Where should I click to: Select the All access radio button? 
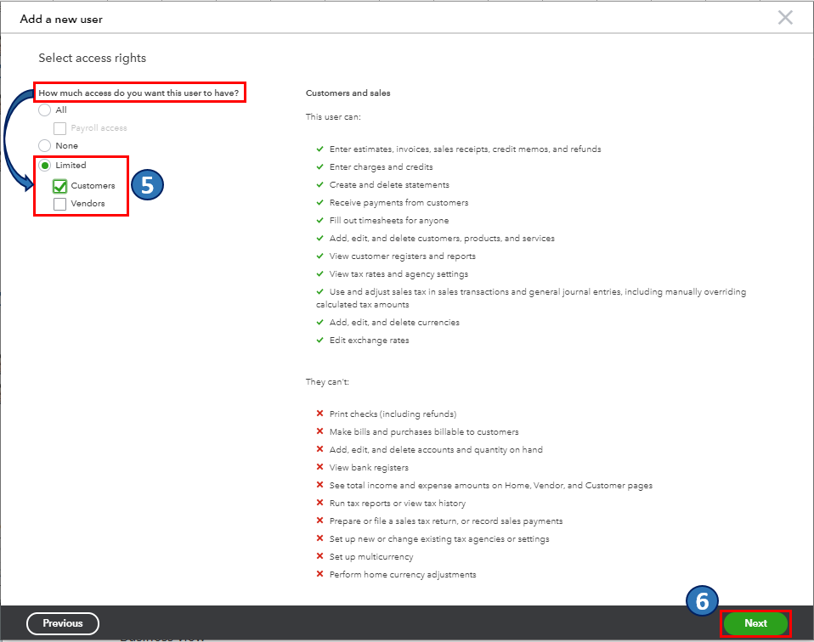coord(45,110)
